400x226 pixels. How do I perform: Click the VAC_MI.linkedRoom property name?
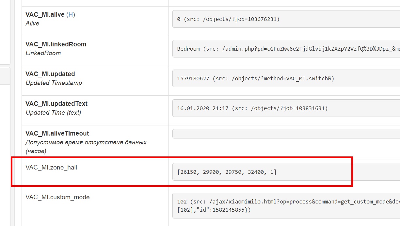(x=56, y=44)
